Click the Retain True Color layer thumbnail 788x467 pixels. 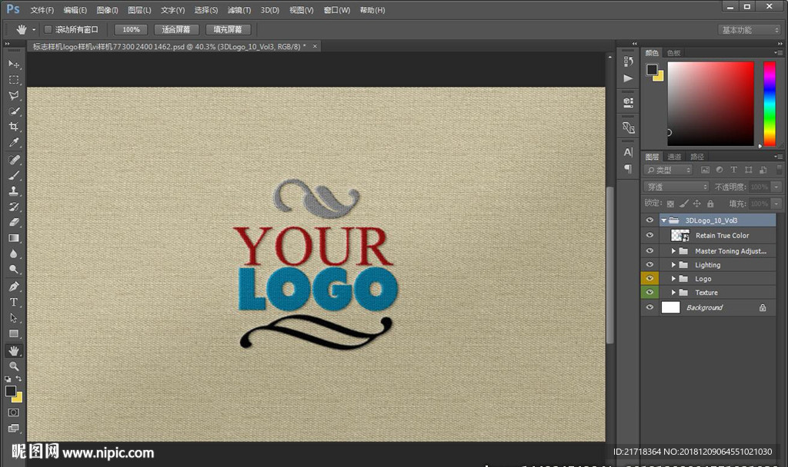click(680, 236)
